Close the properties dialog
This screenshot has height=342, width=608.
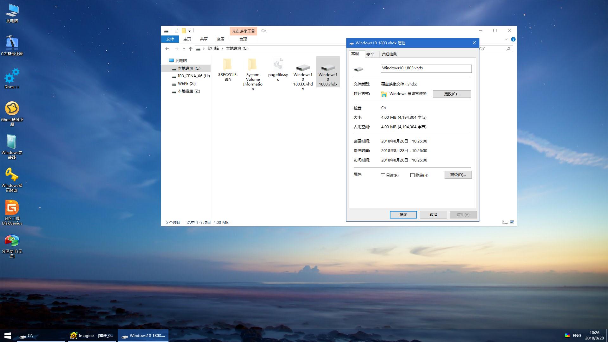(x=474, y=43)
